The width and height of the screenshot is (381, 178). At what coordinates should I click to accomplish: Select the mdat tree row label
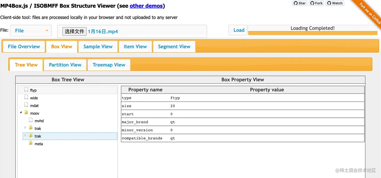tap(34, 106)
